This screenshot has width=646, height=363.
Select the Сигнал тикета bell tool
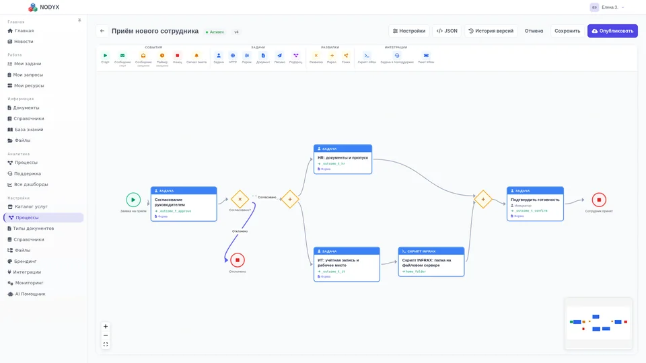point(196,58)
